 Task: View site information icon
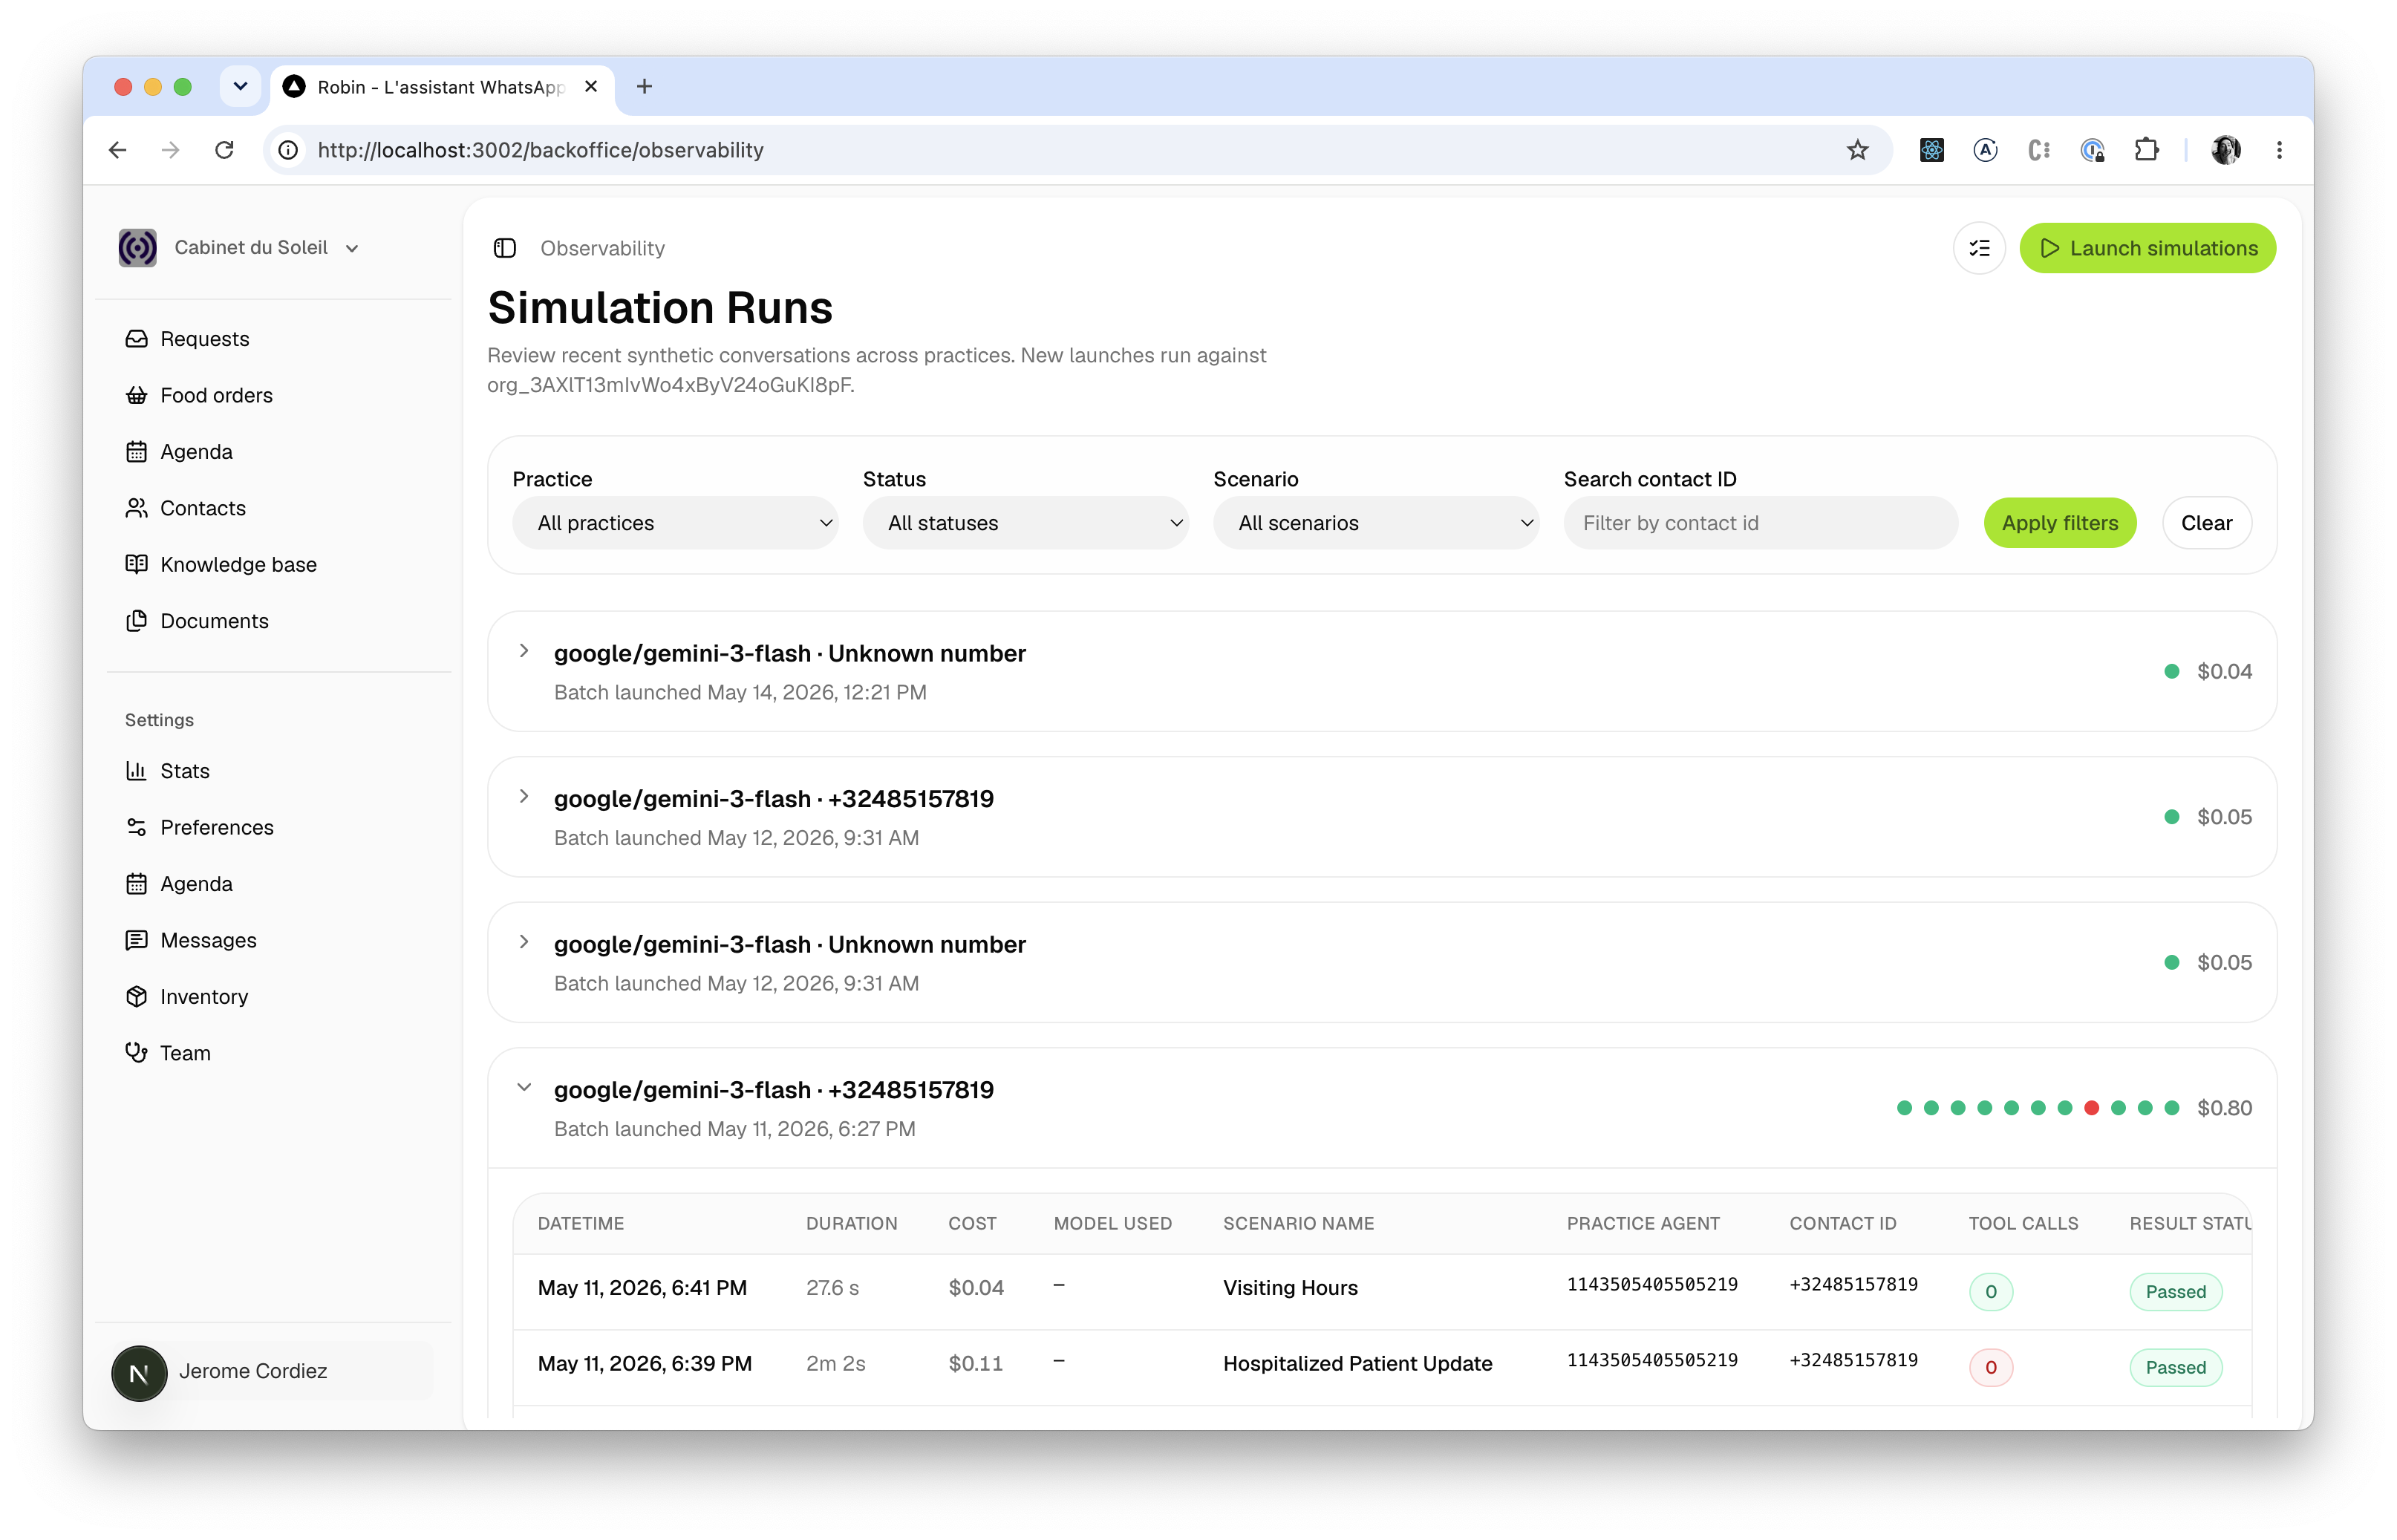coord(288,150)
